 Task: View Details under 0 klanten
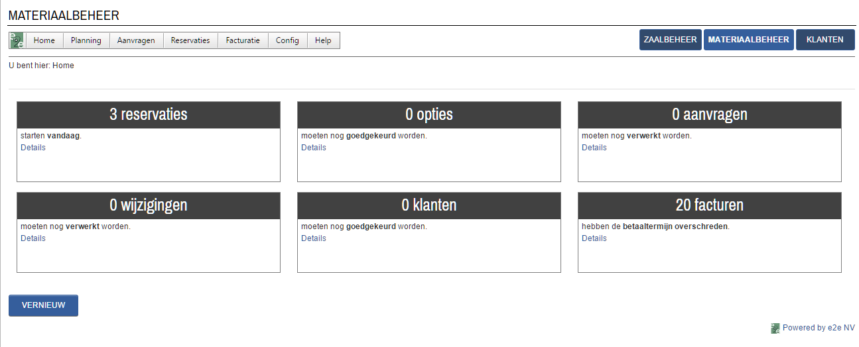pyautogui.click(x=314, y=238)
